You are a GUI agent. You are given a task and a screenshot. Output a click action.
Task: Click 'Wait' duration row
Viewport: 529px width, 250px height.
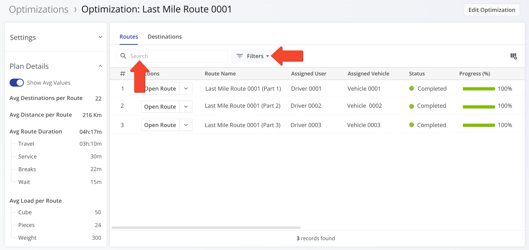60,182
